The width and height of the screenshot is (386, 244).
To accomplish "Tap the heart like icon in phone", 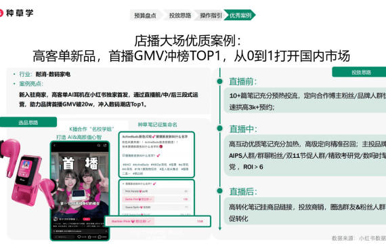I will coord(79,237).
